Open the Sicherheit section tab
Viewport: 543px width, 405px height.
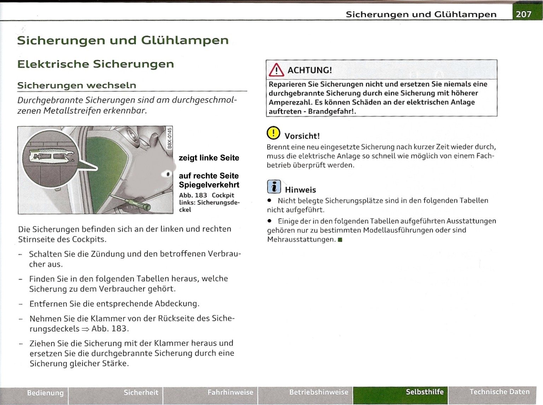pyautogui.click(x=116, y=395)
